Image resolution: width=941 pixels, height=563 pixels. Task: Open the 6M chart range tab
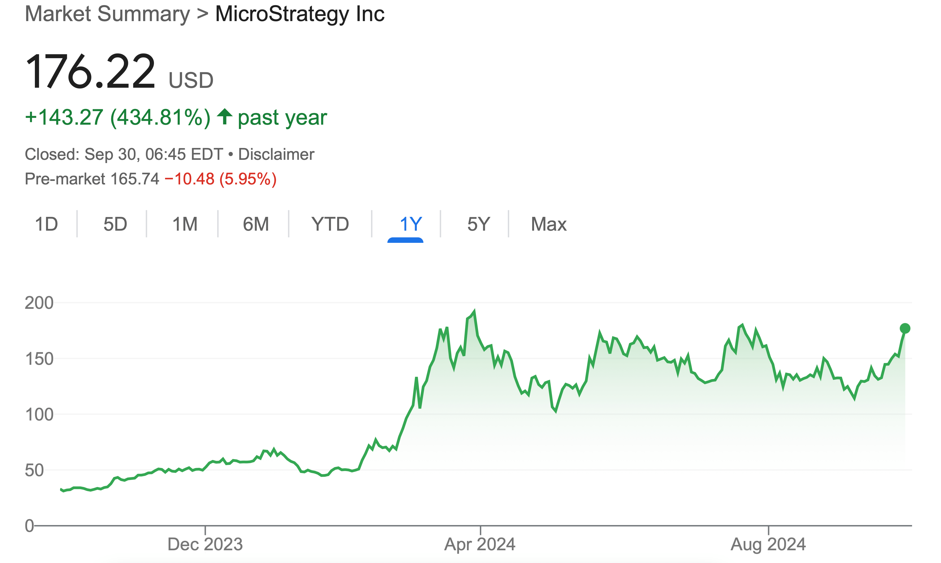pyautogui.click(x=255, y=224)
